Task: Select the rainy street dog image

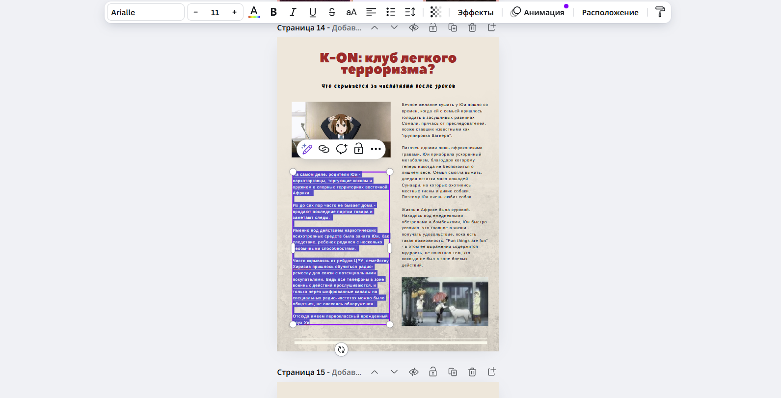Action: tap(445, 301)
